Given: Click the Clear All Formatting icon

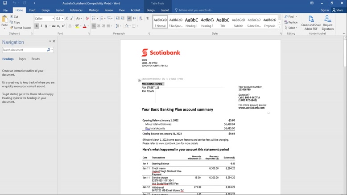Looking at the screenshot, I should click(87, 19).
